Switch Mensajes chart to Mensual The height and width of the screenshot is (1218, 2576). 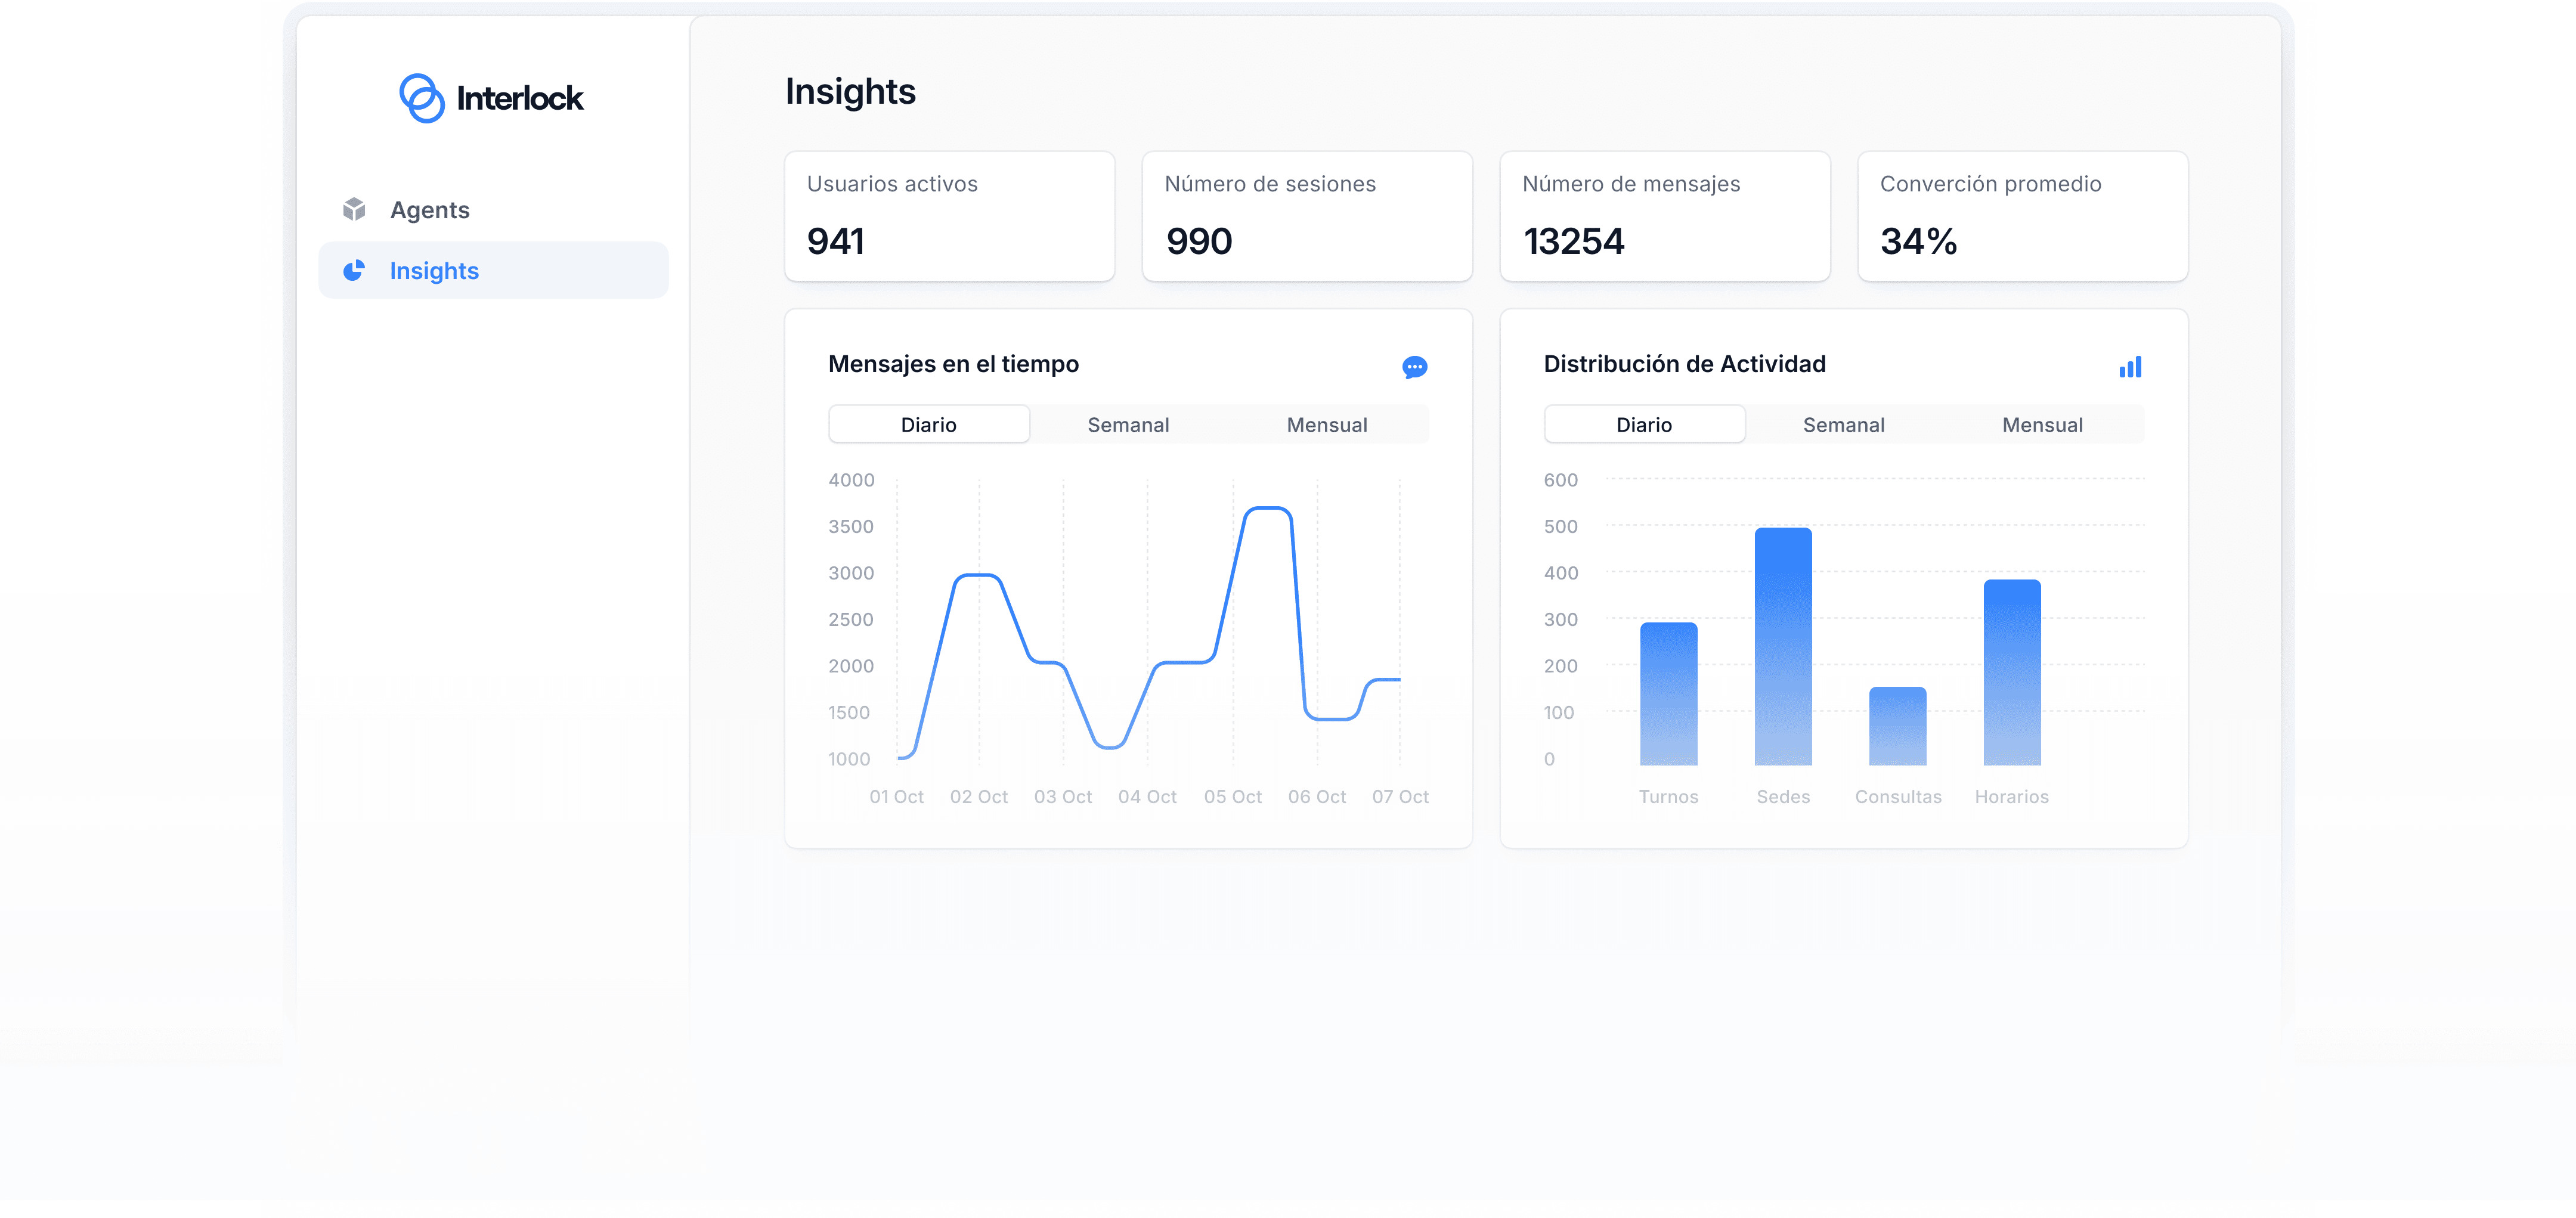pos(1327,425)
